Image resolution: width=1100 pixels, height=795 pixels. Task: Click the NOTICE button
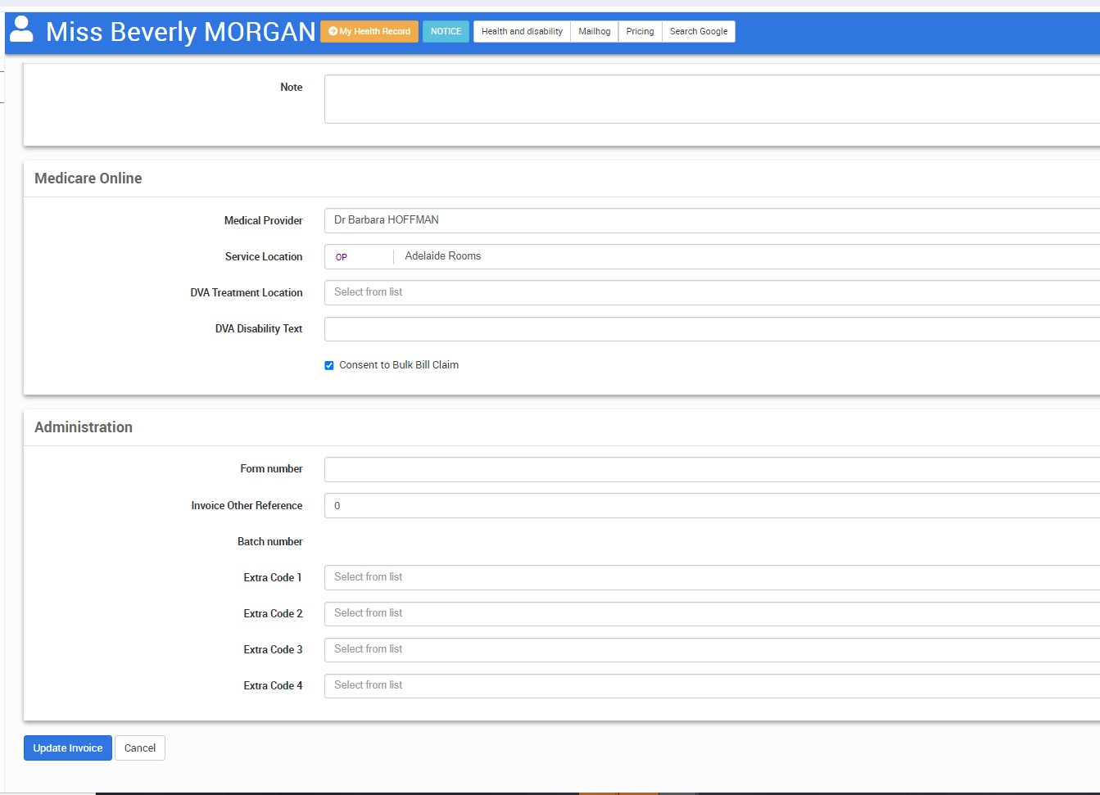[446, 31]
